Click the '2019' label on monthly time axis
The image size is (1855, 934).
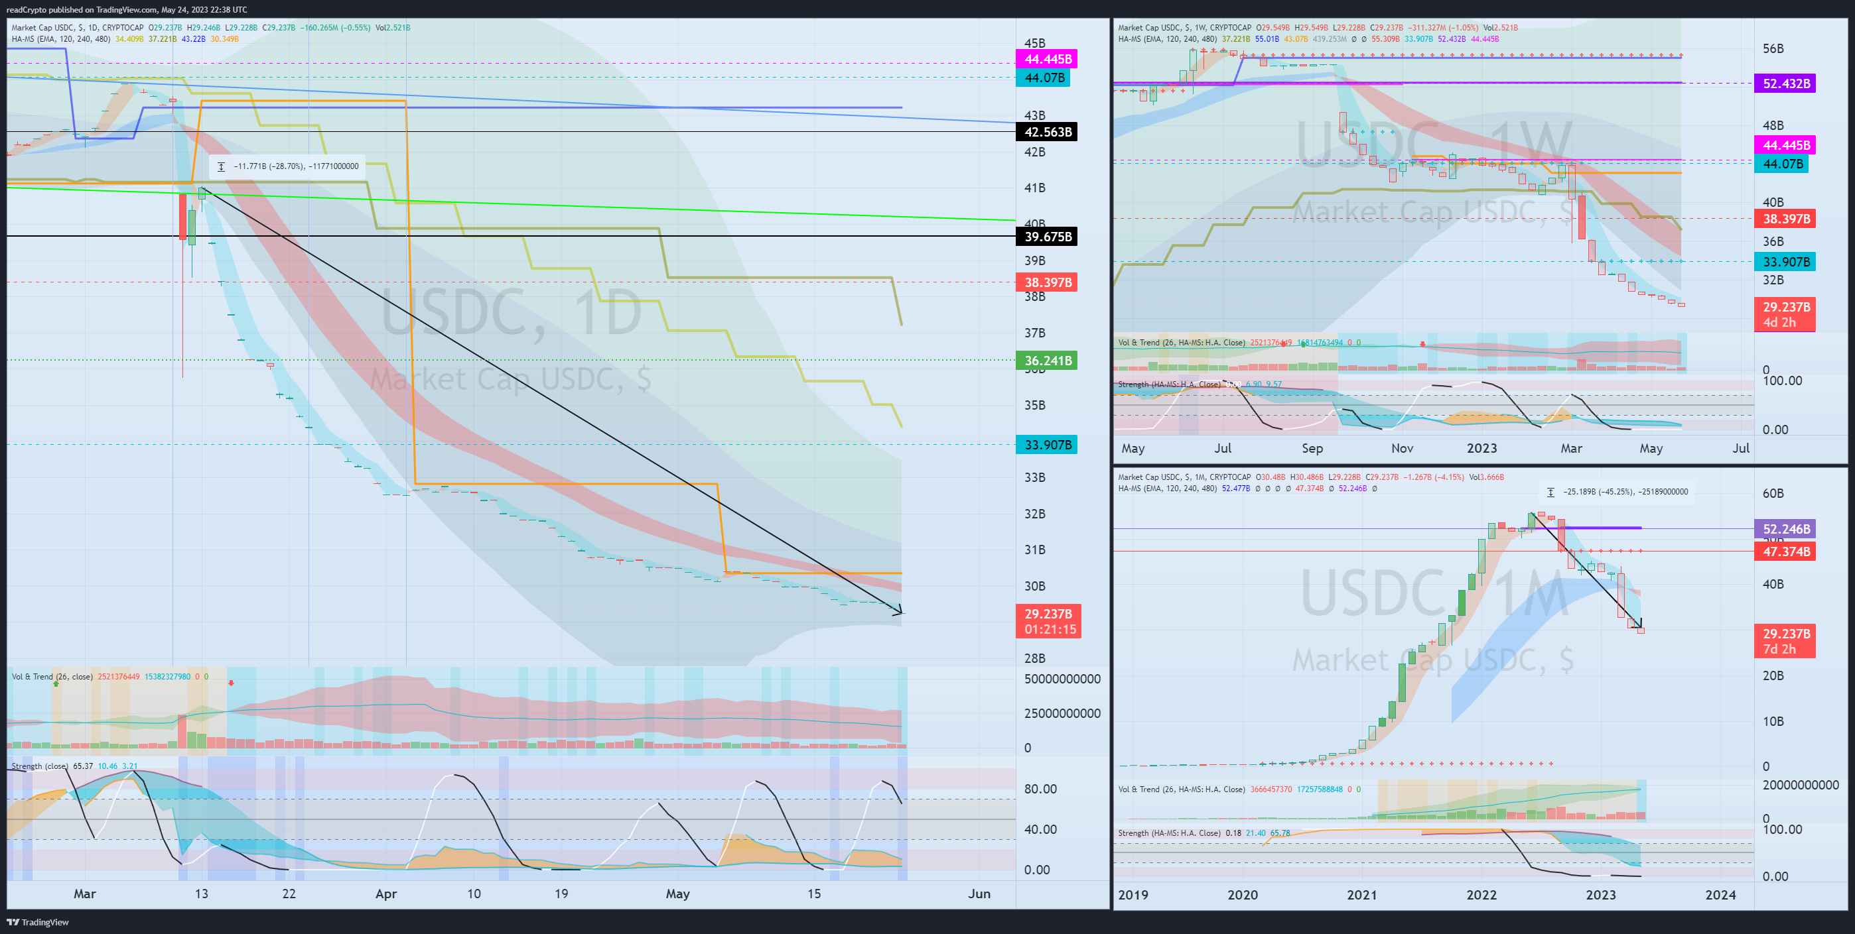pyautogui.click(x=1133, y=895)
